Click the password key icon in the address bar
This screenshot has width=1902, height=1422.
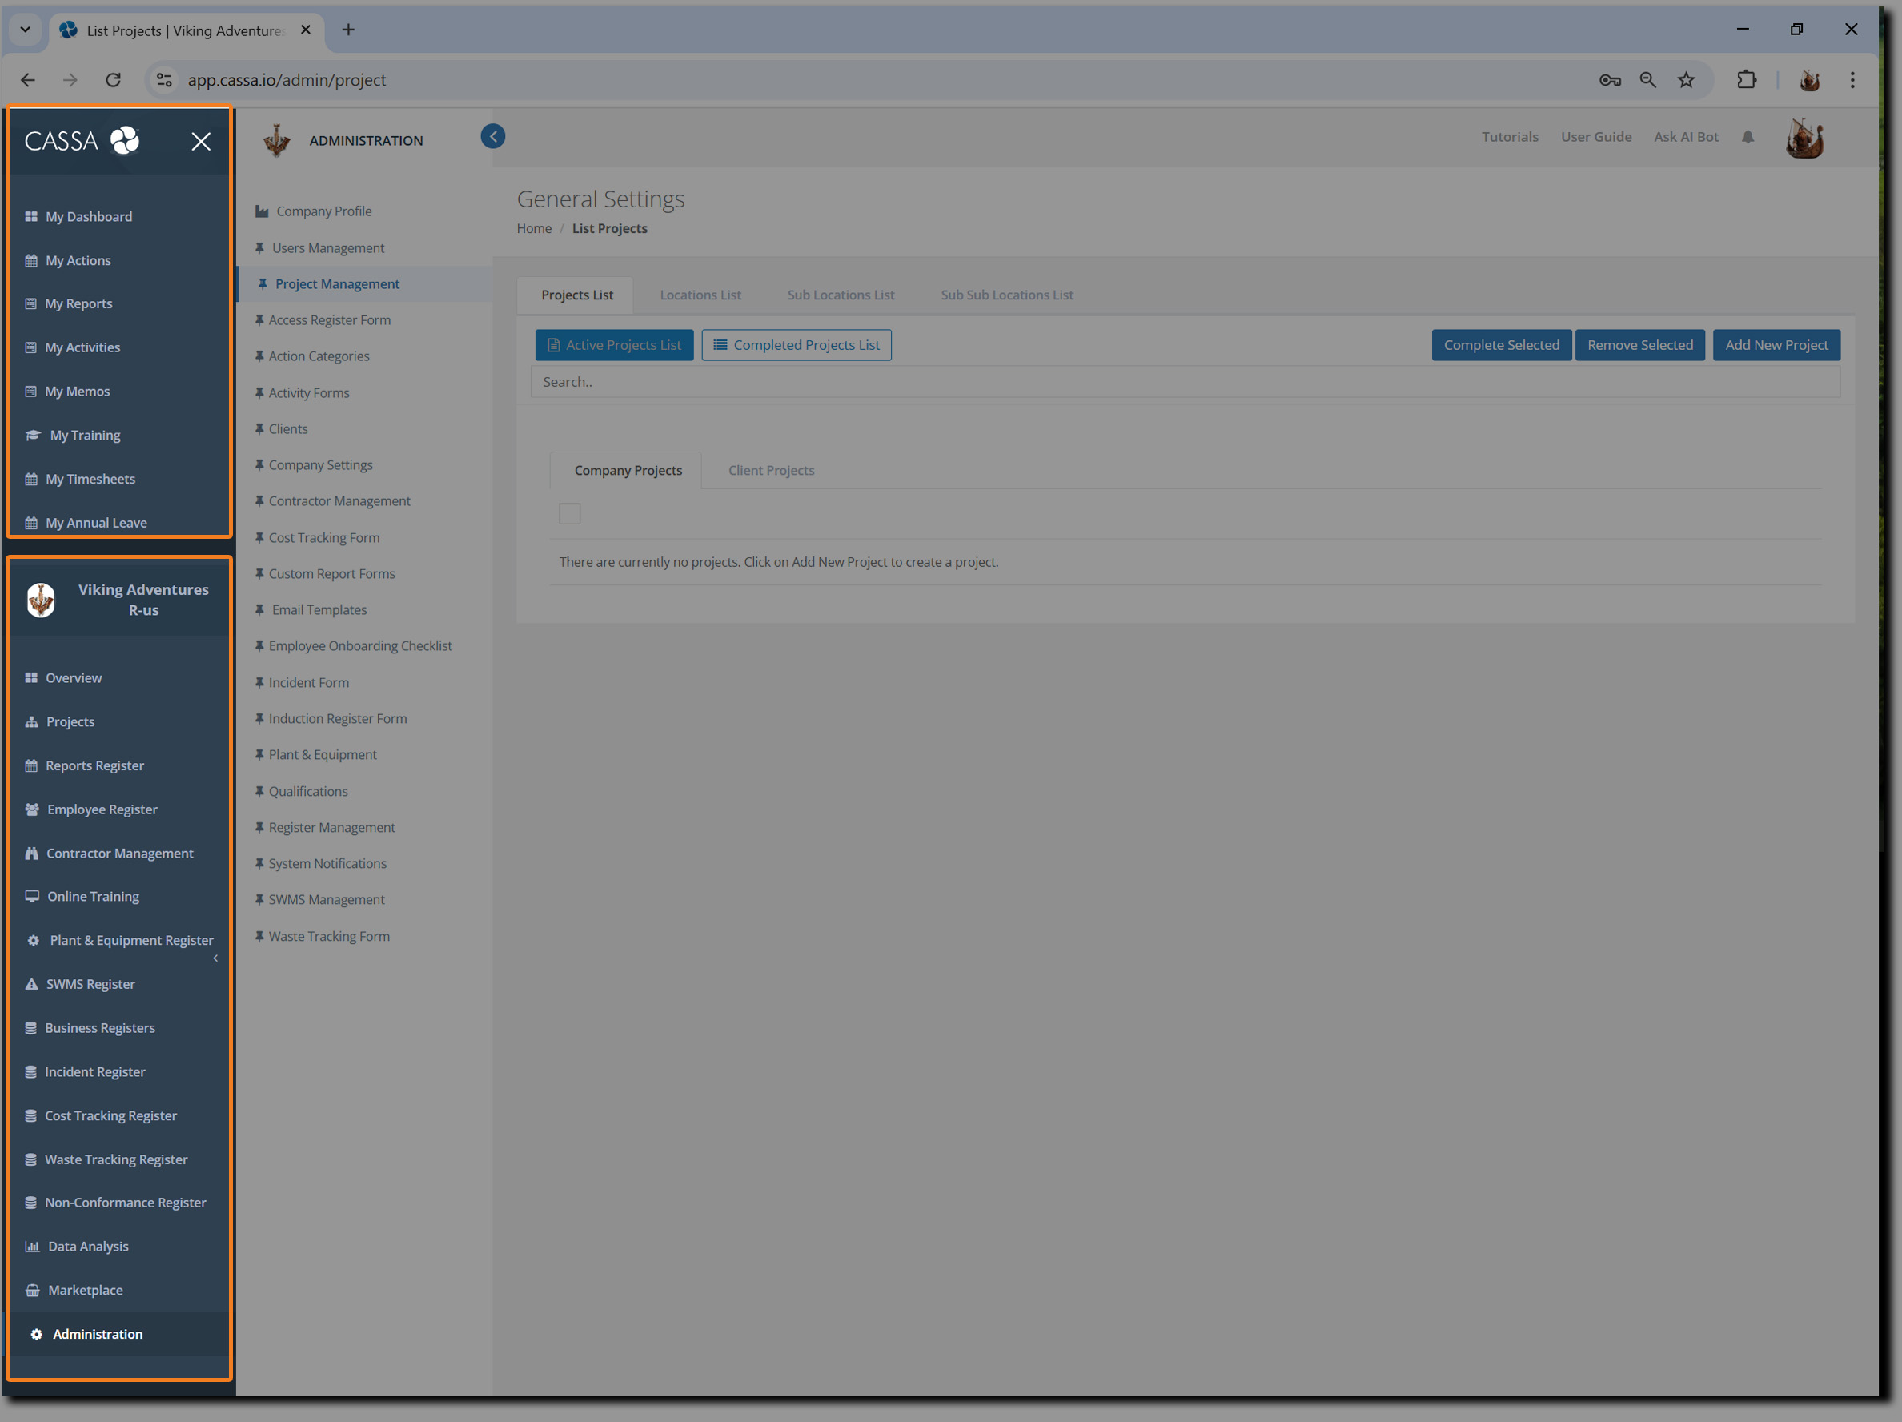pos(1610,80)
